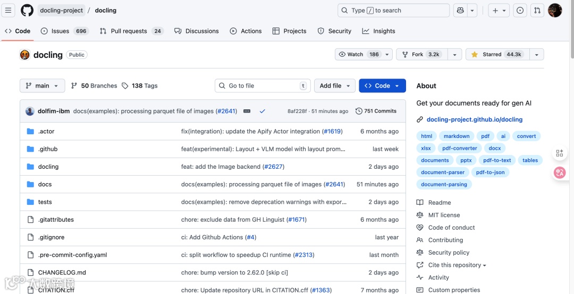574x294 pixels.
Task: Visit docling-project.github.io/docling website link
Action: [475, 119]
